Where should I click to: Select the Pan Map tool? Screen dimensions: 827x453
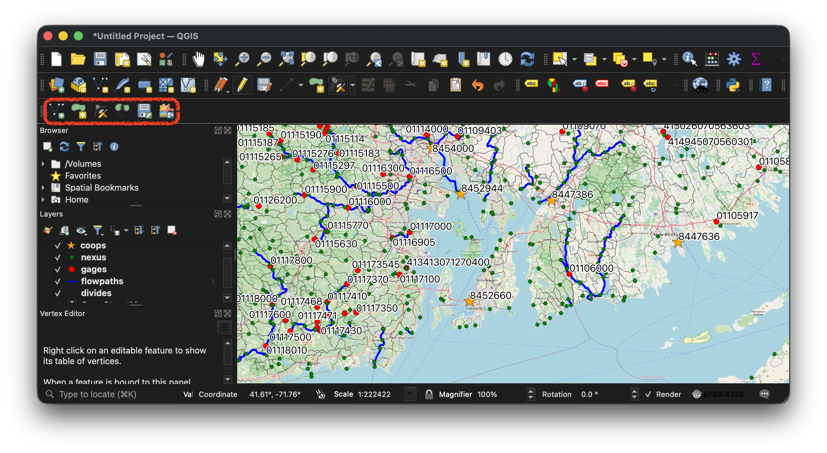199,59
